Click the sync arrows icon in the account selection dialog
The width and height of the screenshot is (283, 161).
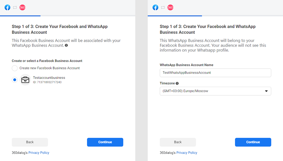(x=15, y=8)
